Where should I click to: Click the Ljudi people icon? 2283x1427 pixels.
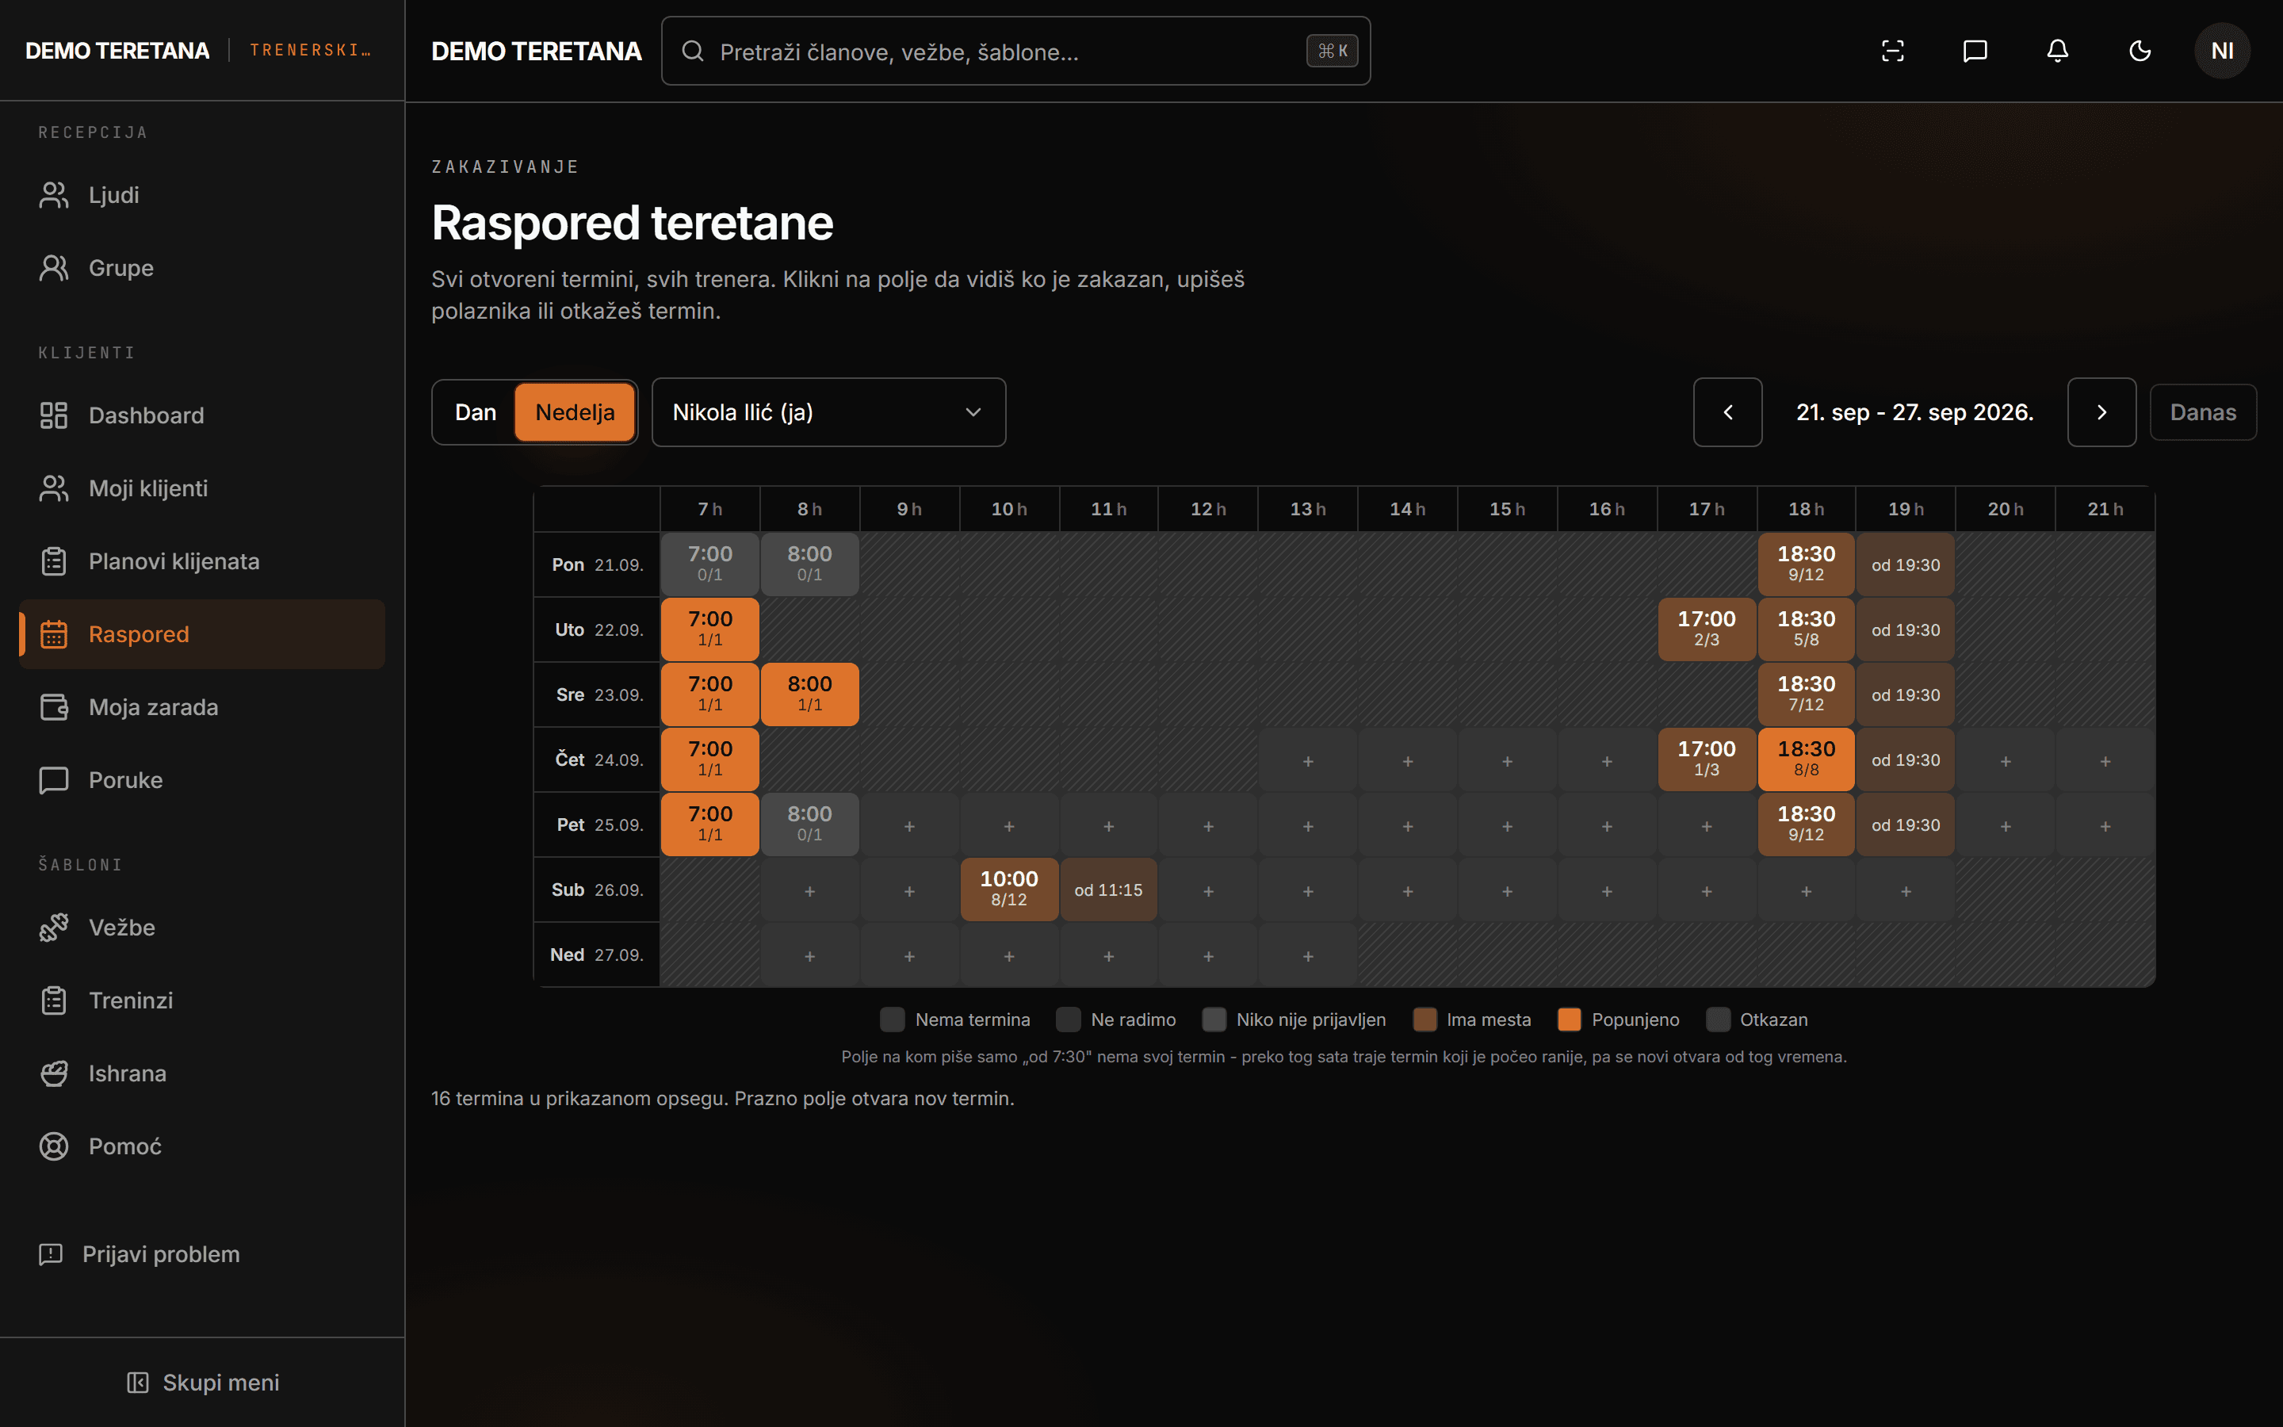coord(54,194)
